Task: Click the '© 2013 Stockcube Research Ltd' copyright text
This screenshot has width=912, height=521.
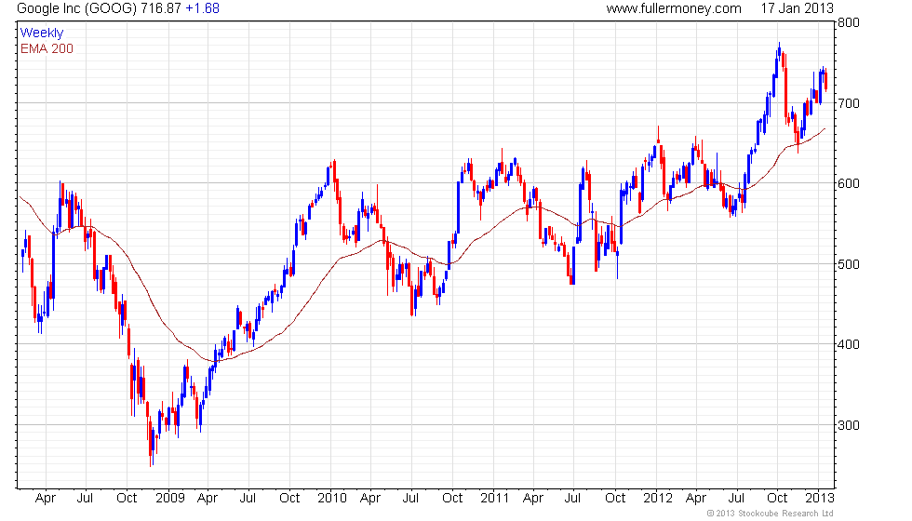Action: (x=771, y=514)
